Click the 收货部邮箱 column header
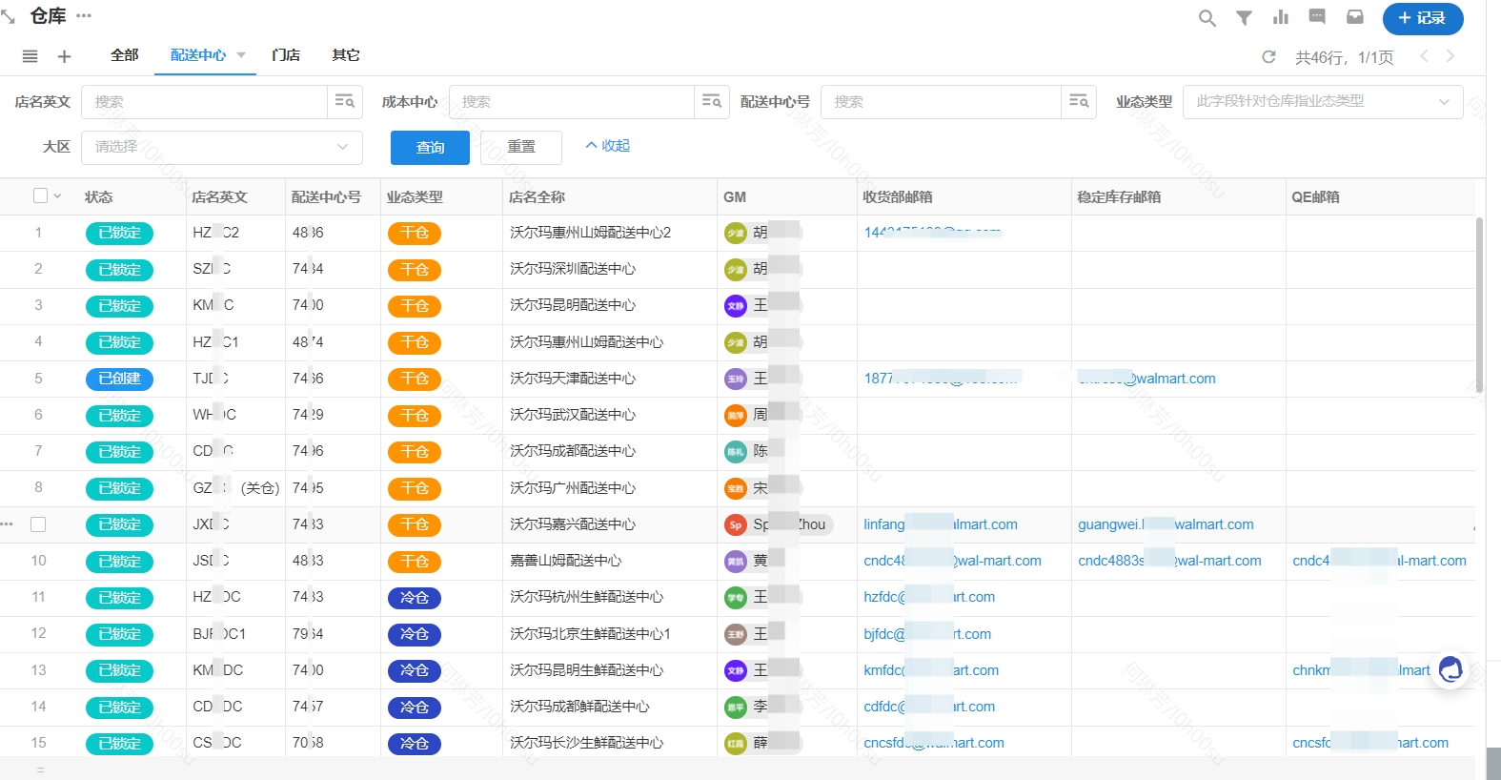The height and width of the screenshot is (780, 1501). 898,196
